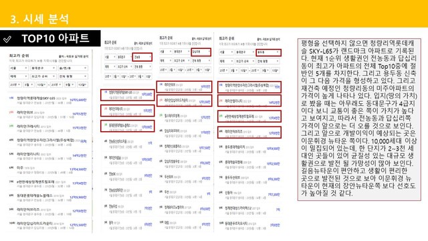Open the red-boxed 용두동 dropdown in fourth panel
This screenshot has width=428, height=241.
coord(268,52)
